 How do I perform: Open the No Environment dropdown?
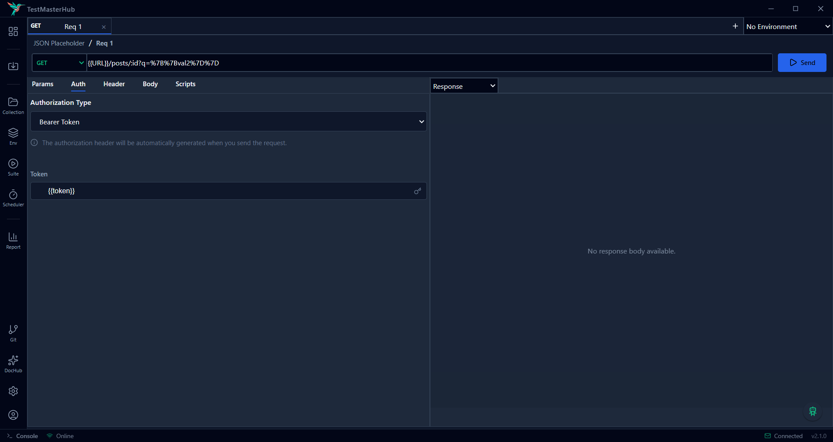click(787, 26)
